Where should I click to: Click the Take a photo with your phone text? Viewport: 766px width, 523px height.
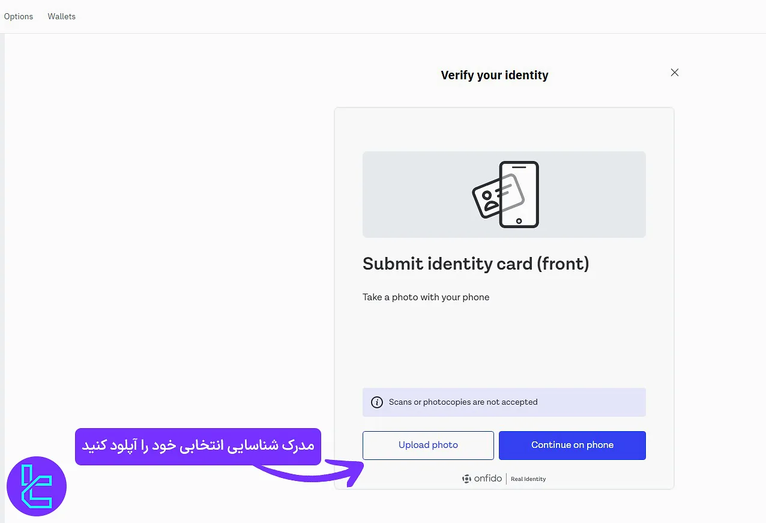426,297
